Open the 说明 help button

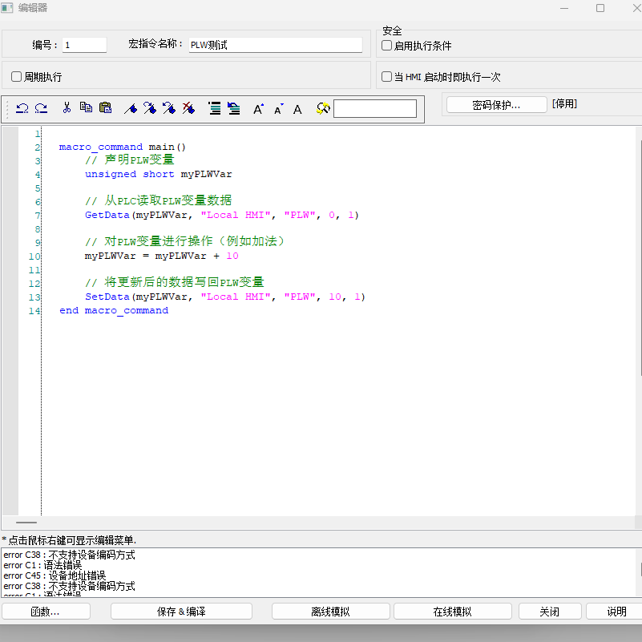click(616, 612)
